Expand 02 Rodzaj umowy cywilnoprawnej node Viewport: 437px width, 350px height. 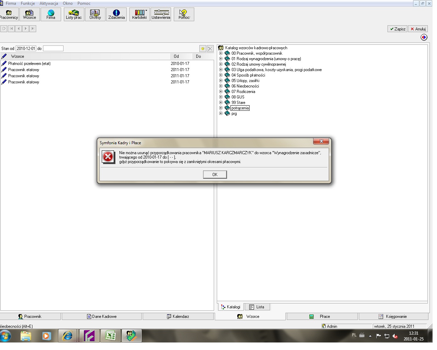click(x=221, y=64)
